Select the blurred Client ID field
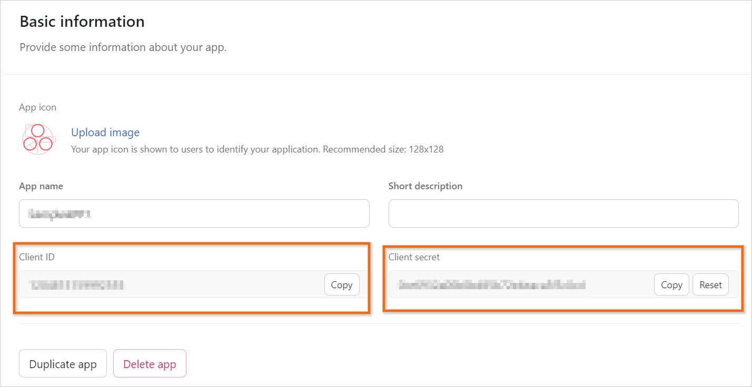The image size is (752, 387). 194,284
